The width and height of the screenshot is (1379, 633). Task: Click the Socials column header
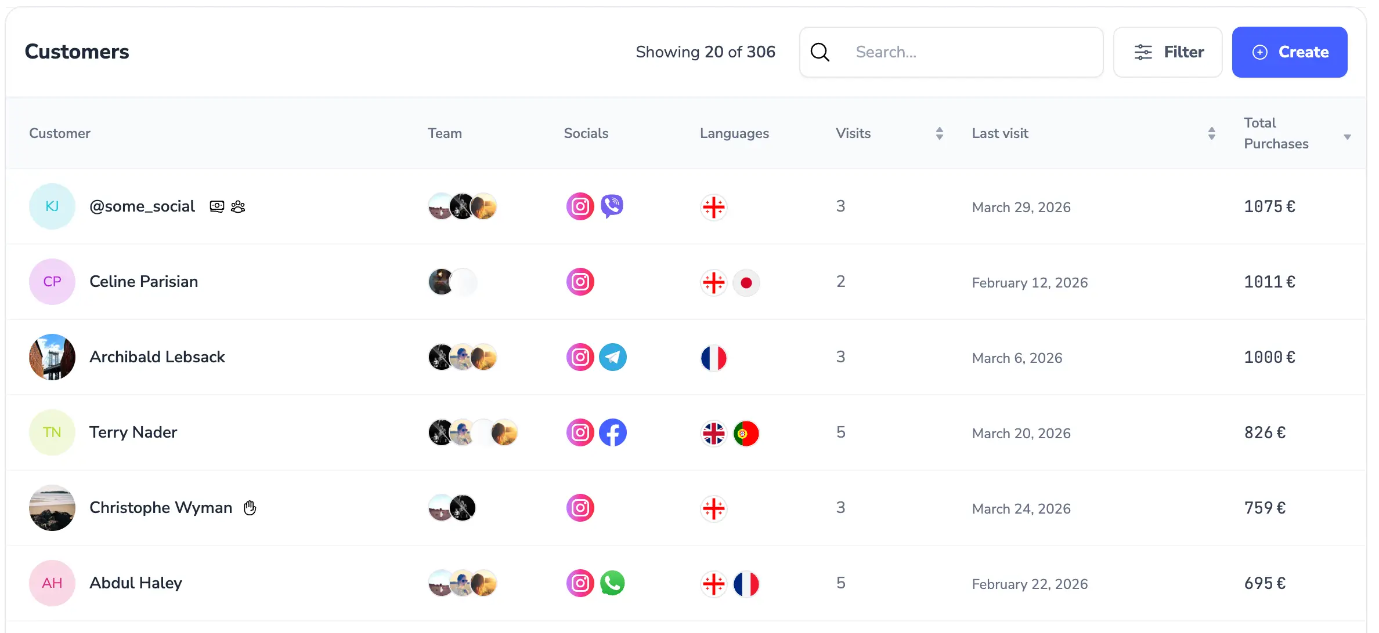coord(586,133)
